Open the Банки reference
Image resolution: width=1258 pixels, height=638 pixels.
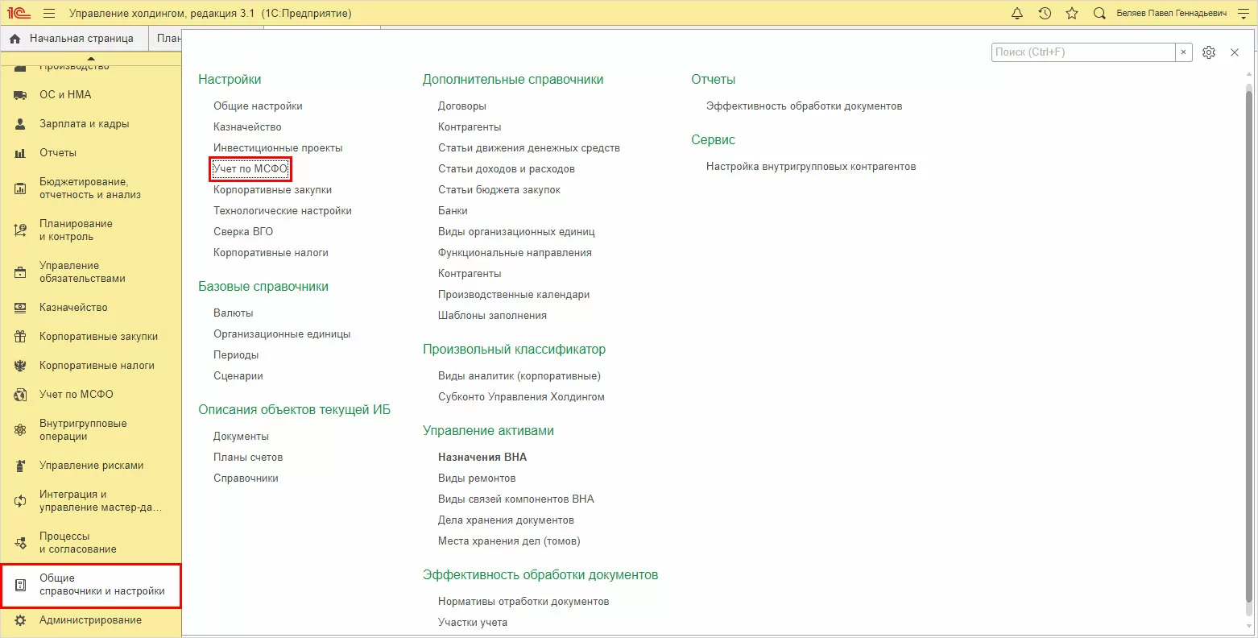(453, 210)
